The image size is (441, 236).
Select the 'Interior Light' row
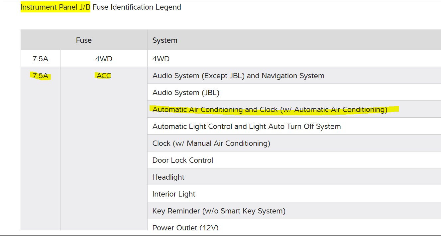pyautogui.click(x=174, y=194)
